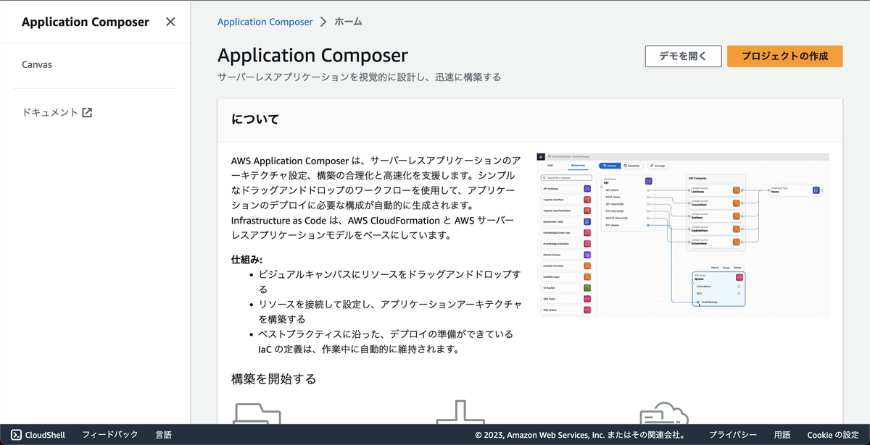
Task: Select the ホーム breadcrumb entry
Action: [x=348, y=22]
